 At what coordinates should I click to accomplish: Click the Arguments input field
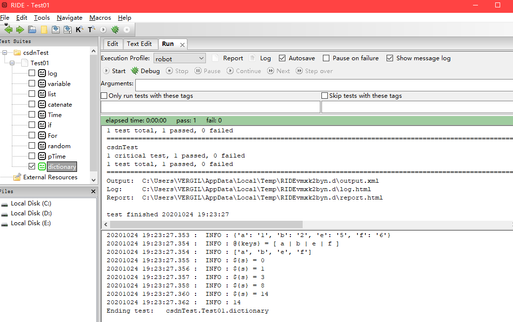tap(324, 85)
